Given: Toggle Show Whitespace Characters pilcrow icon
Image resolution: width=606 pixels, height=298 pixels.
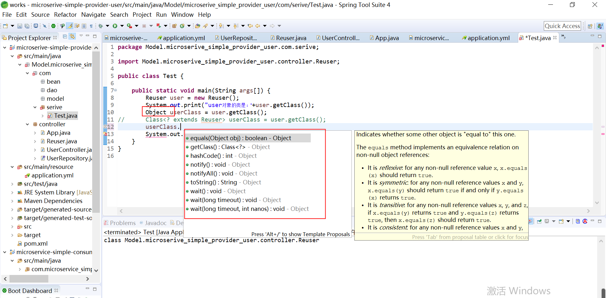Looking at the screenshot, I should (91, 26).
